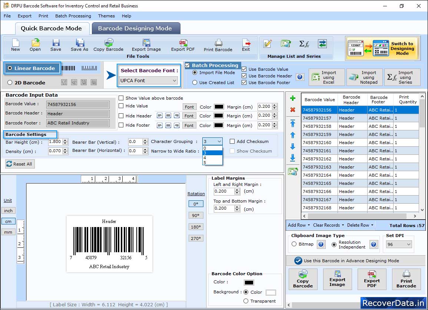Click the green plus add row icon
Screen dimensions: 428x310
pos(293,98)
